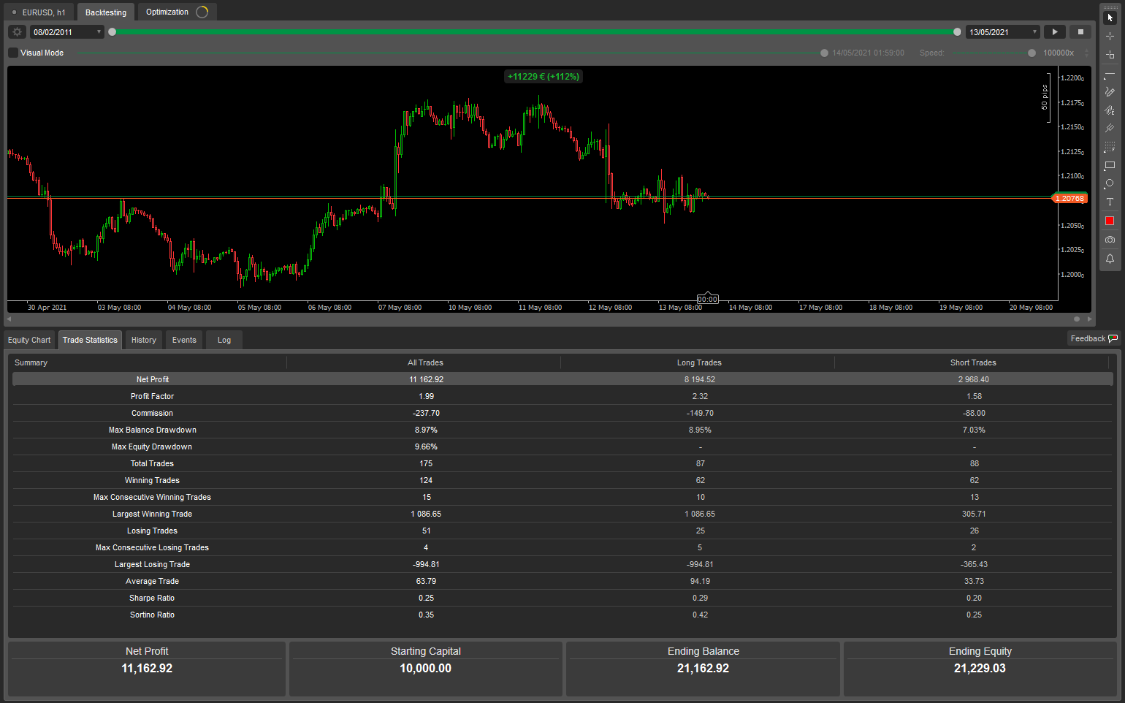Viewport: 1125px width, 703px height.
Task: Open the backtesting settings gear
Action: 16,31
